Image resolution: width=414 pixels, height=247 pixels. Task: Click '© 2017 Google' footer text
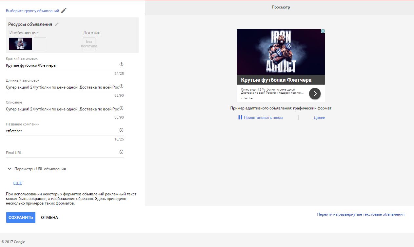(13, 242)
